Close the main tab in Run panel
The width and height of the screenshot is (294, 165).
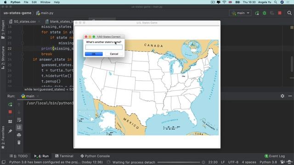click(x=38, y=96)
